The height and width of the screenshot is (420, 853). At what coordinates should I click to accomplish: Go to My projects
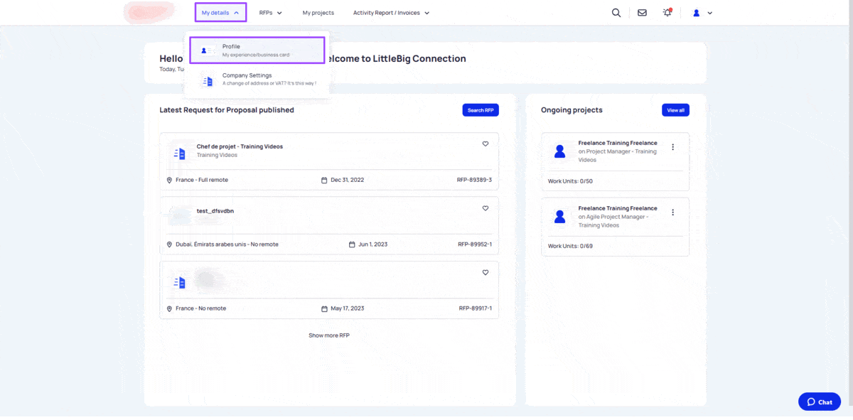[x=318, y=13]
